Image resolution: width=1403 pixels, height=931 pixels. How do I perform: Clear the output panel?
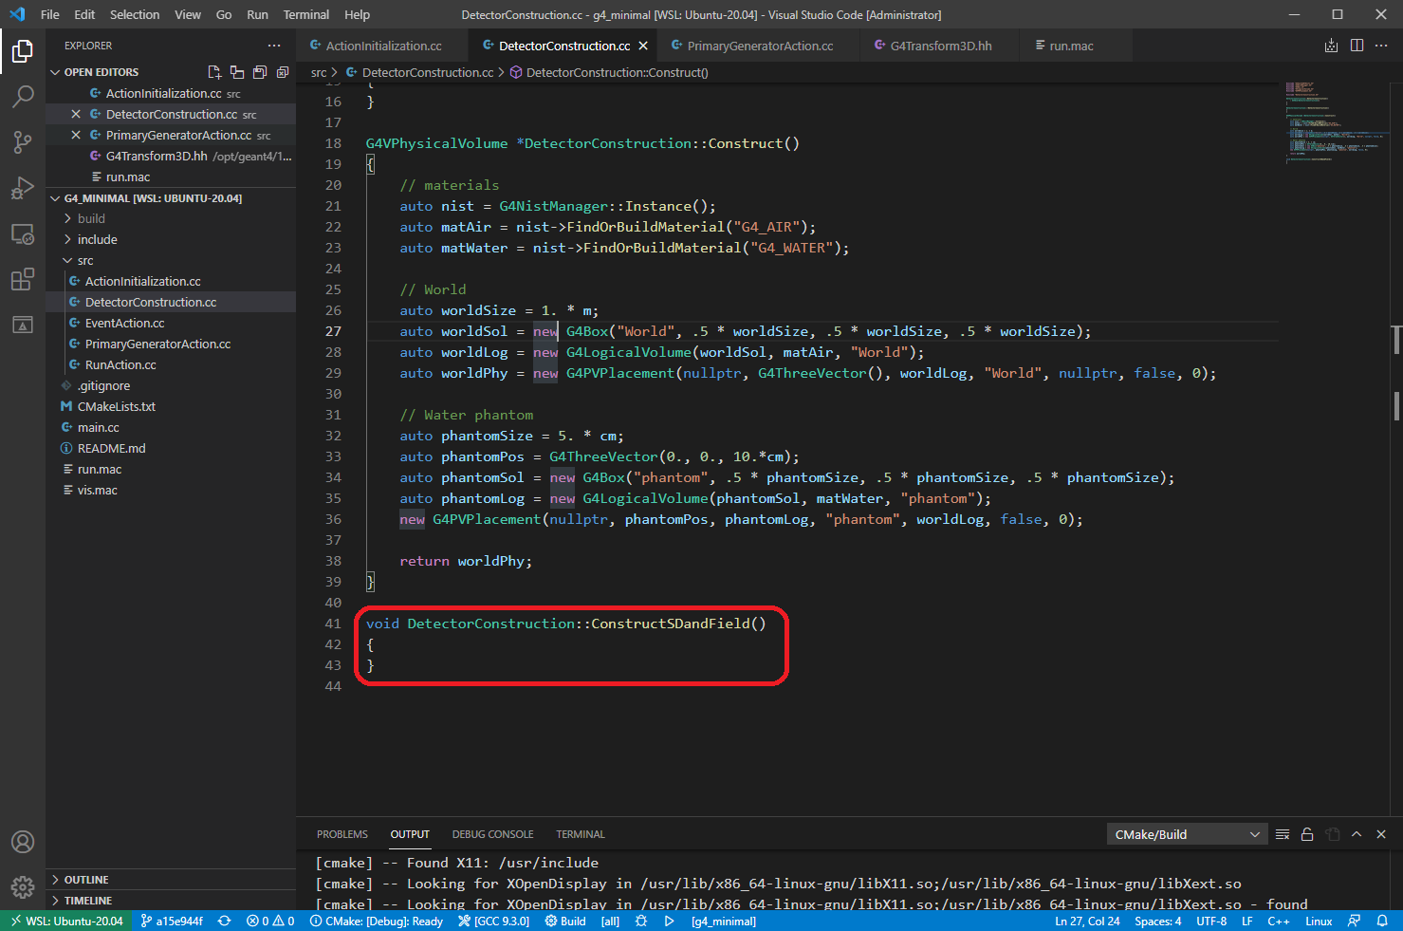click(1283, 834)
